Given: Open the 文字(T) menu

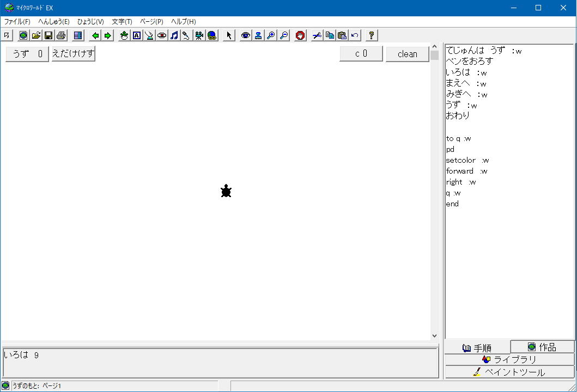Looking at the screenshot, I should (x=122, y=22).
